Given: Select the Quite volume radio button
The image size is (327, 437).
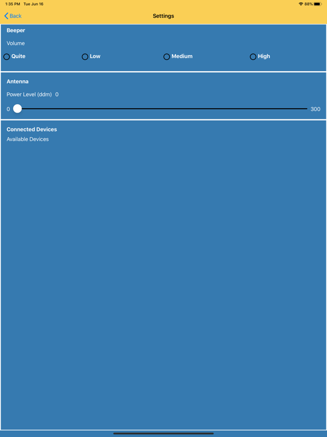Looking at the screenshot, I should [x=7, y=57].
